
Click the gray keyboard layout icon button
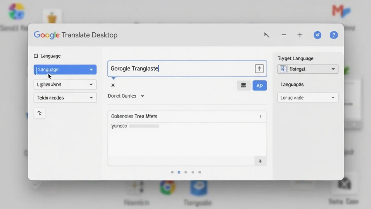[x=243, y=85]
